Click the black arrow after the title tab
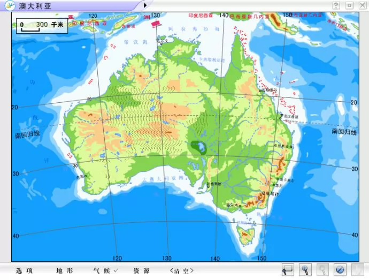Screen dimensions: 369x280 pos(145,5)
